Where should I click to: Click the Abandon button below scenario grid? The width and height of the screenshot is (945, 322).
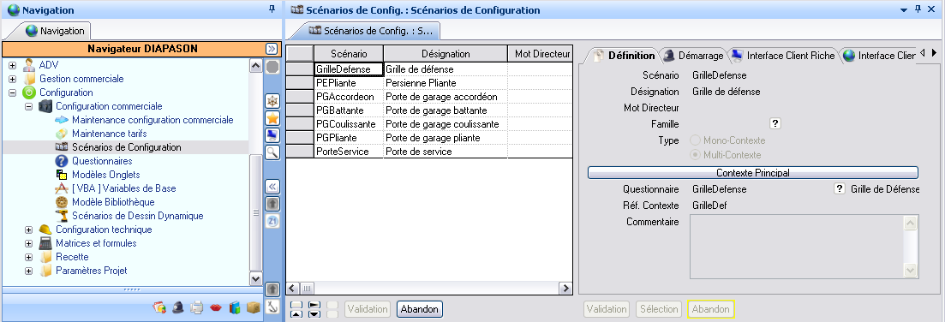coord(420,309)
